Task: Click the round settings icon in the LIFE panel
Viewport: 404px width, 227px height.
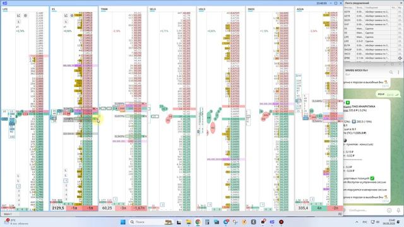Action: pyautogui.click(x=25, y=16)
